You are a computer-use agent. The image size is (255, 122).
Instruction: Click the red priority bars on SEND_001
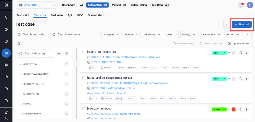(234, 110)
